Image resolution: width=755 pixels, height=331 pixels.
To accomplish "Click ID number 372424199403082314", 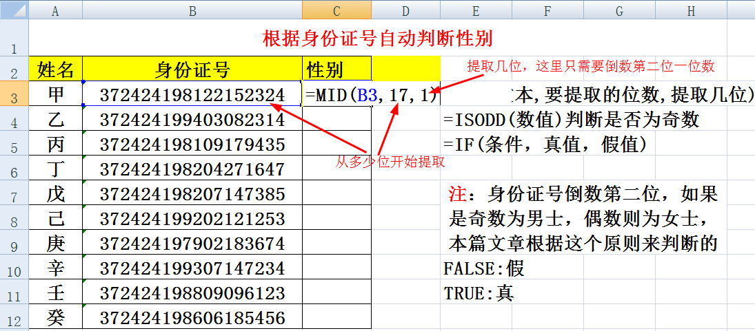I will (192, 119).
